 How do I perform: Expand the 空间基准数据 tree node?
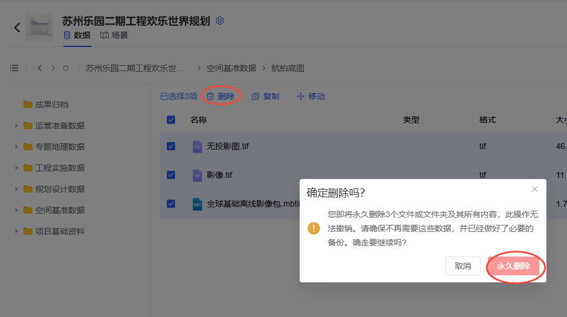click(x=16, y=210)
